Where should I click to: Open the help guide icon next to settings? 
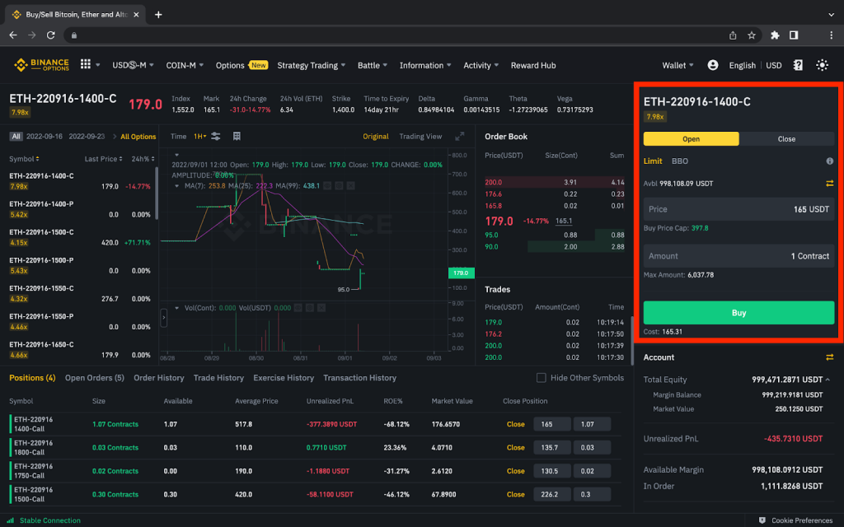click(798, 65)
